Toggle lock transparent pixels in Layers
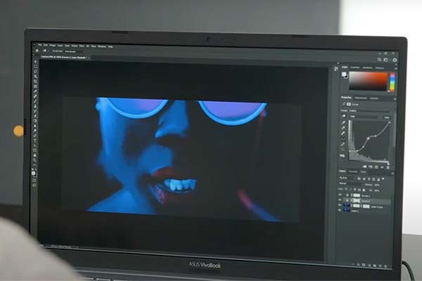The width and height of the screenshot is (422, 281). (346, 189)
